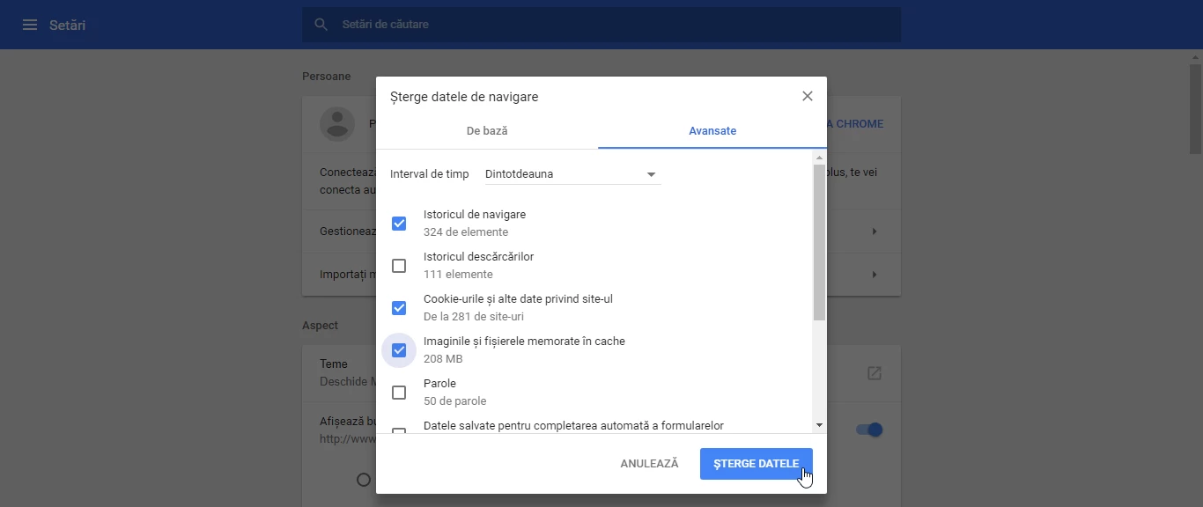Open the Dintotdeauna dropdown arrow
The width and height of the screenshot is (1203, 507).
point(650,174)
